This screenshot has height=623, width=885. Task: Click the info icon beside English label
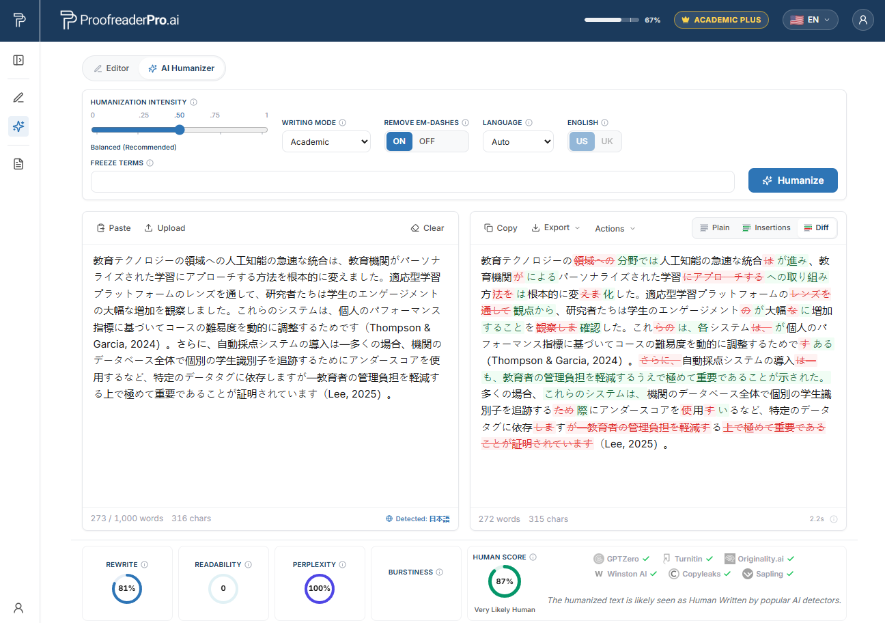click(x=605, y=123)
